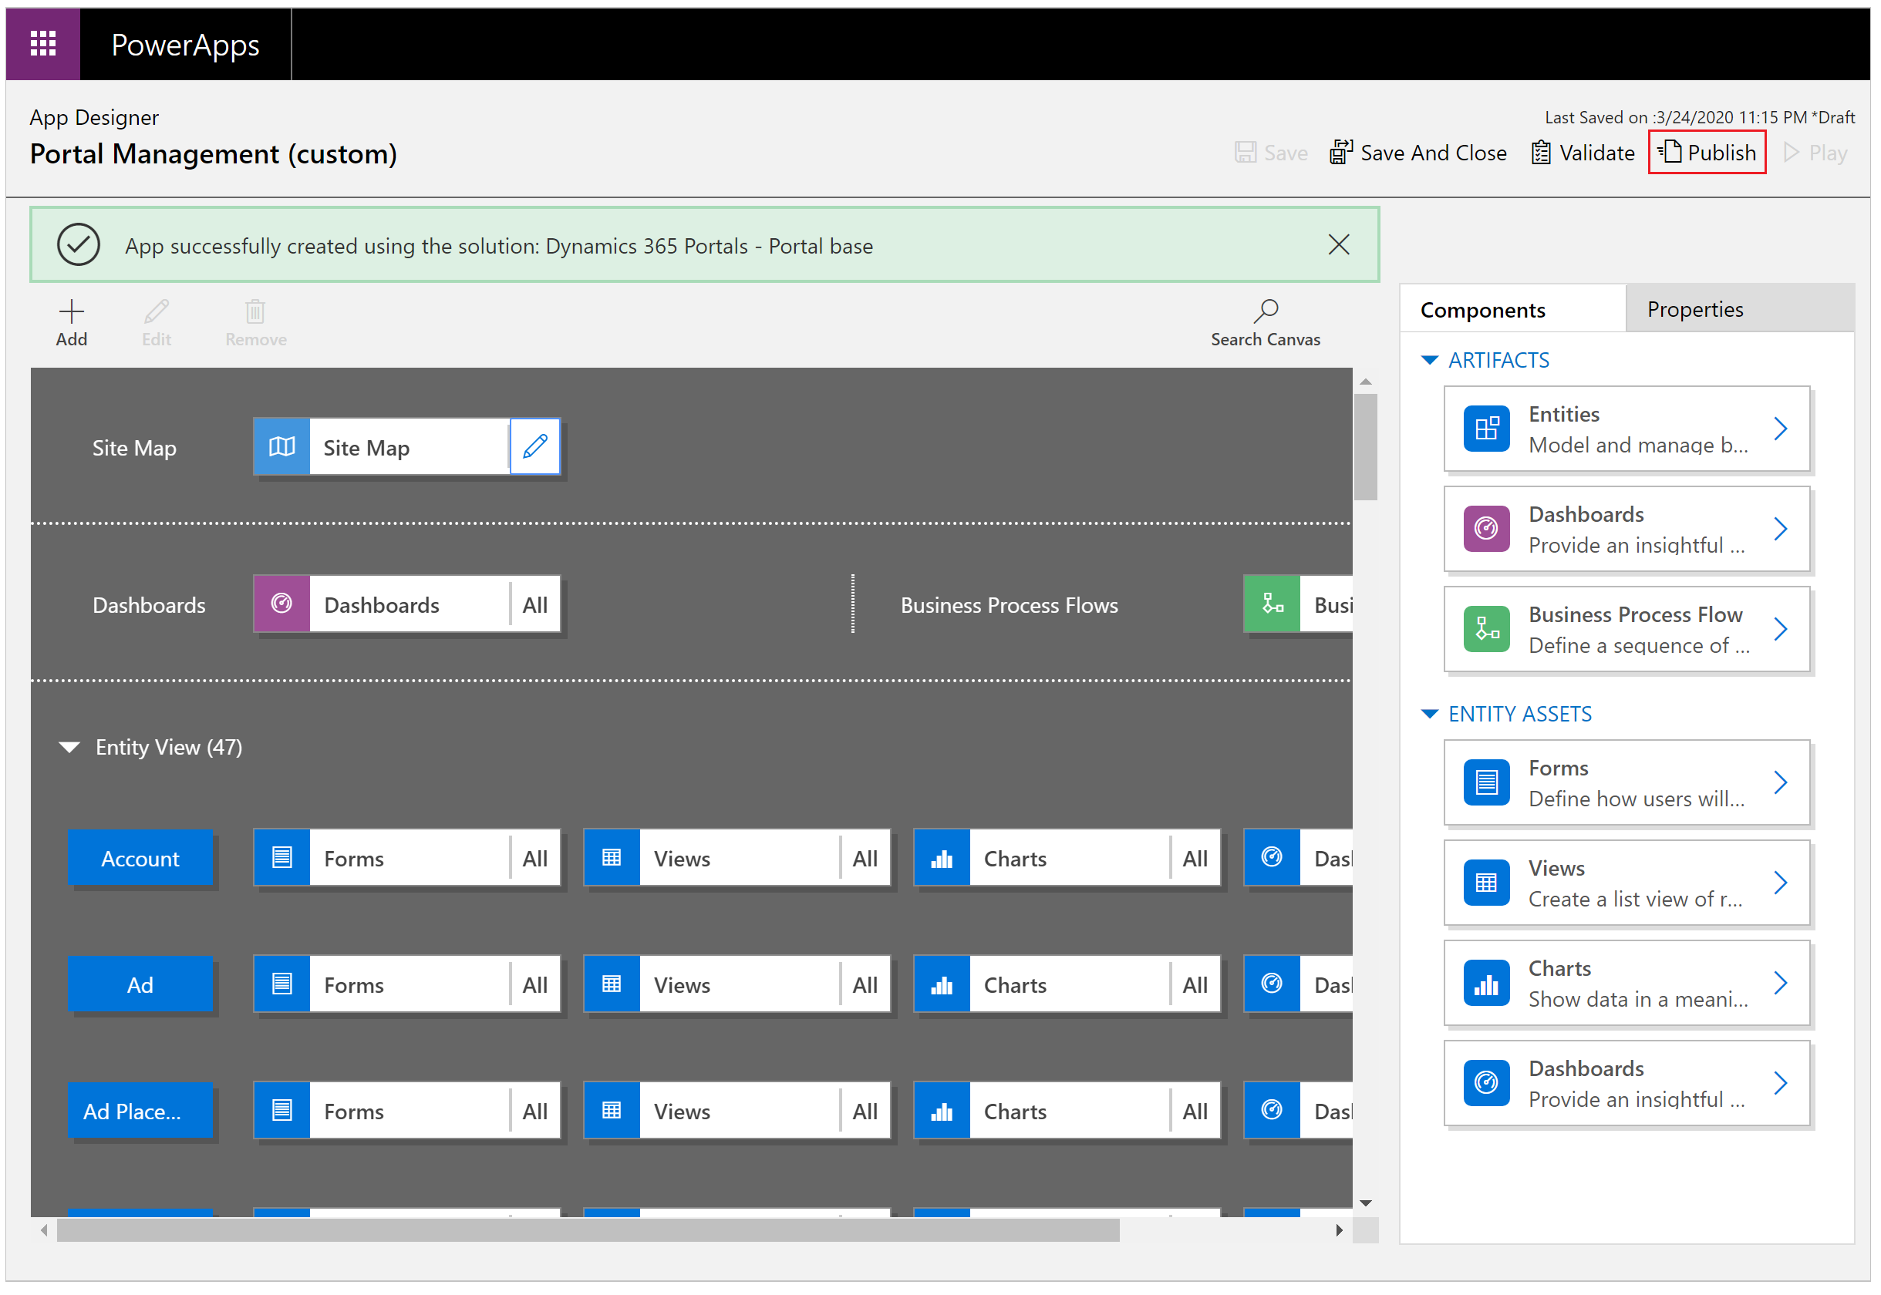Select the Components tab in right panel

point(1482,308)
